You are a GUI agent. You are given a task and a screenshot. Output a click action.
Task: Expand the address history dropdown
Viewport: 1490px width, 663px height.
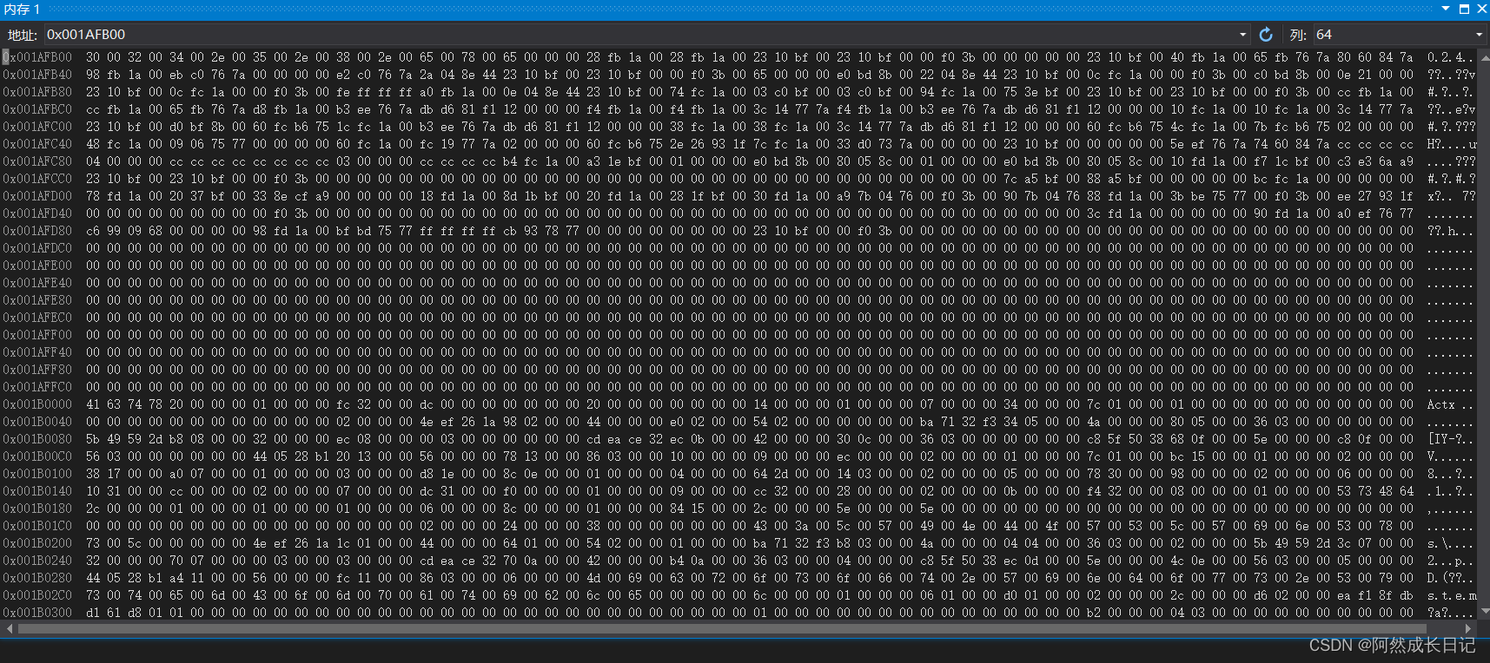click(1242, 35)
